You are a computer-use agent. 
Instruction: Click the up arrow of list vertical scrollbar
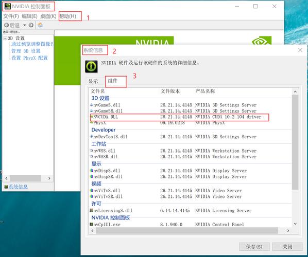295,91
